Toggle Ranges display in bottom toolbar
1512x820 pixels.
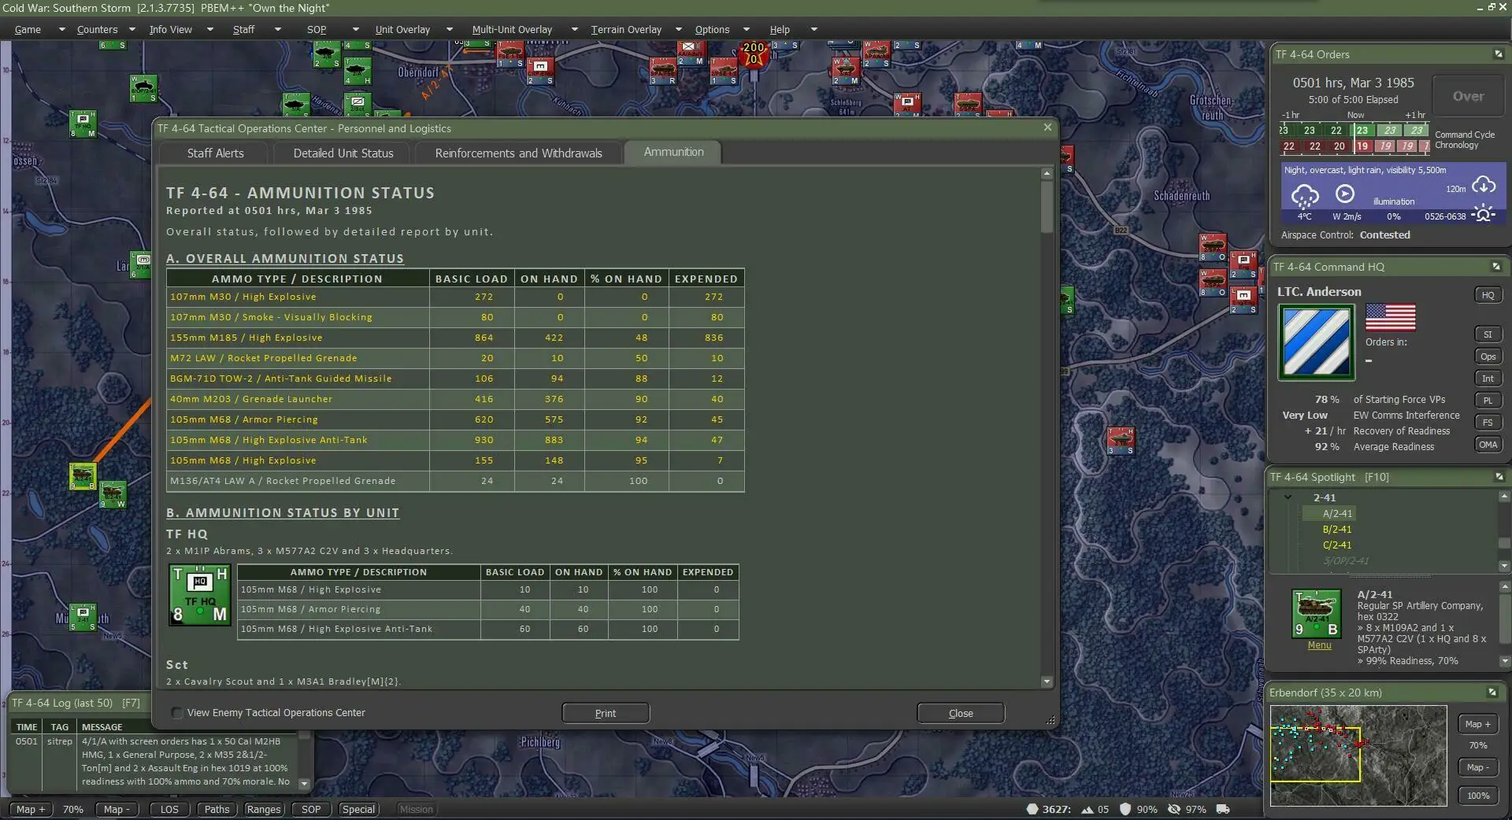pos(263,809)
